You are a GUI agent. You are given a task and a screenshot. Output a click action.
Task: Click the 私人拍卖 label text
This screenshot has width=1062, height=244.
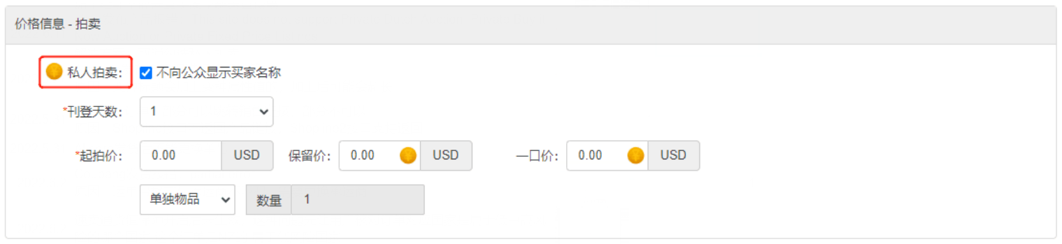coord(94,73)
